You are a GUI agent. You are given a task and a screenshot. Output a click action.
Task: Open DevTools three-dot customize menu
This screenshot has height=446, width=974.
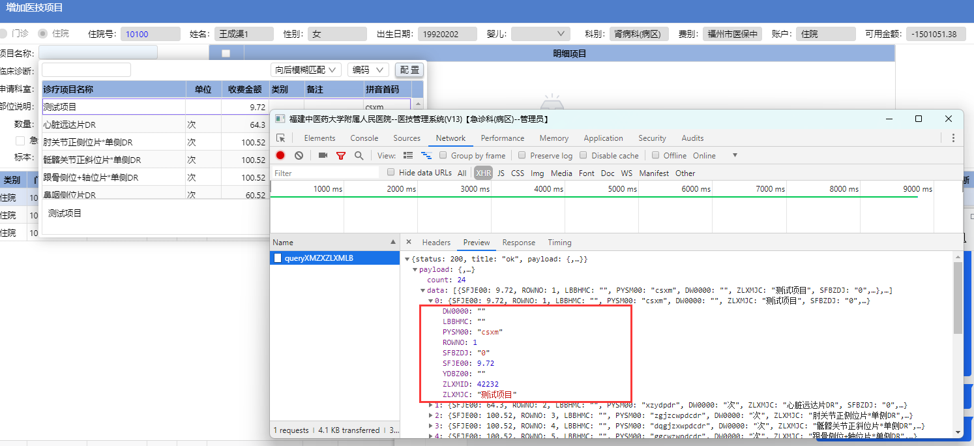[953, 138]
